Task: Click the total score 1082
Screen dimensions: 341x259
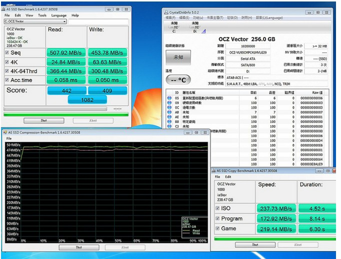Action: (x=87, y=100)
